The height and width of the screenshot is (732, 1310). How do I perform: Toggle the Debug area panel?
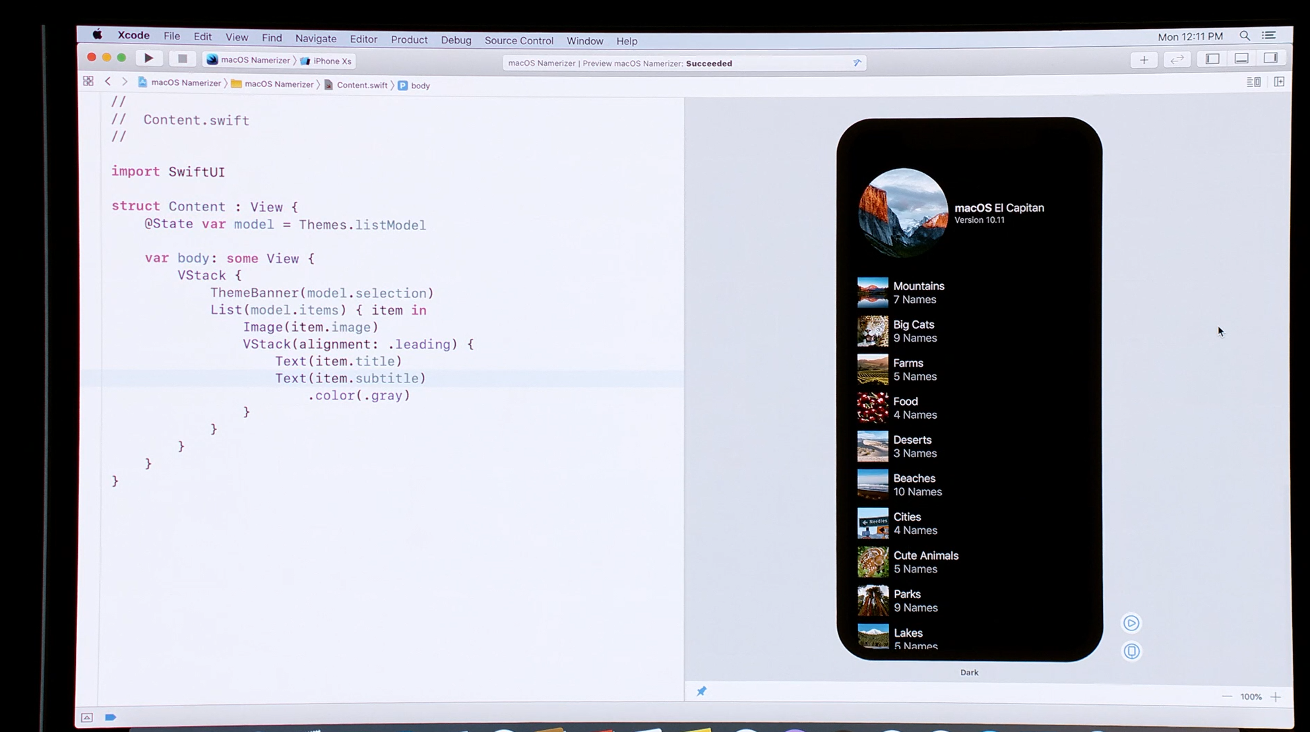(1241, 59)
